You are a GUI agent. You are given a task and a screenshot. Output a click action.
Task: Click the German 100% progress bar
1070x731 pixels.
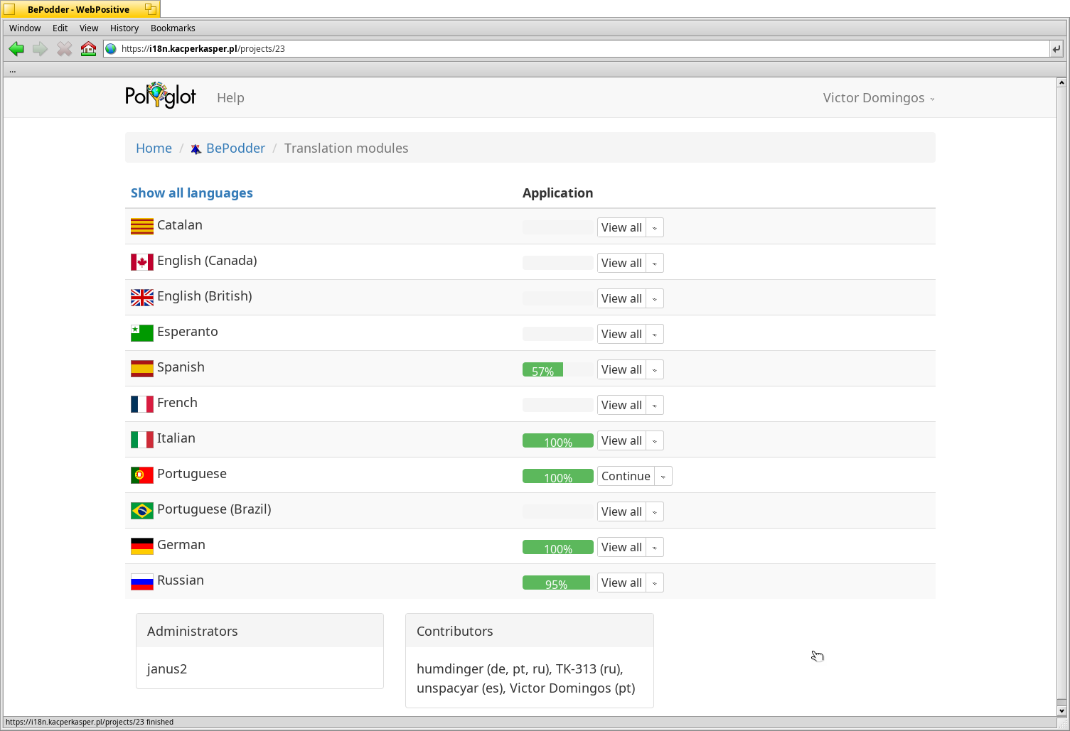coord(558,547)
